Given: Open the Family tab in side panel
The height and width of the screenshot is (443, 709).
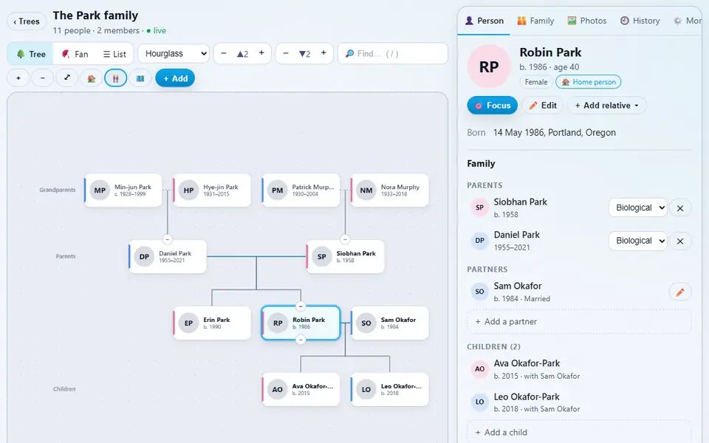Looking at the screenshot, I should (536, 21).
